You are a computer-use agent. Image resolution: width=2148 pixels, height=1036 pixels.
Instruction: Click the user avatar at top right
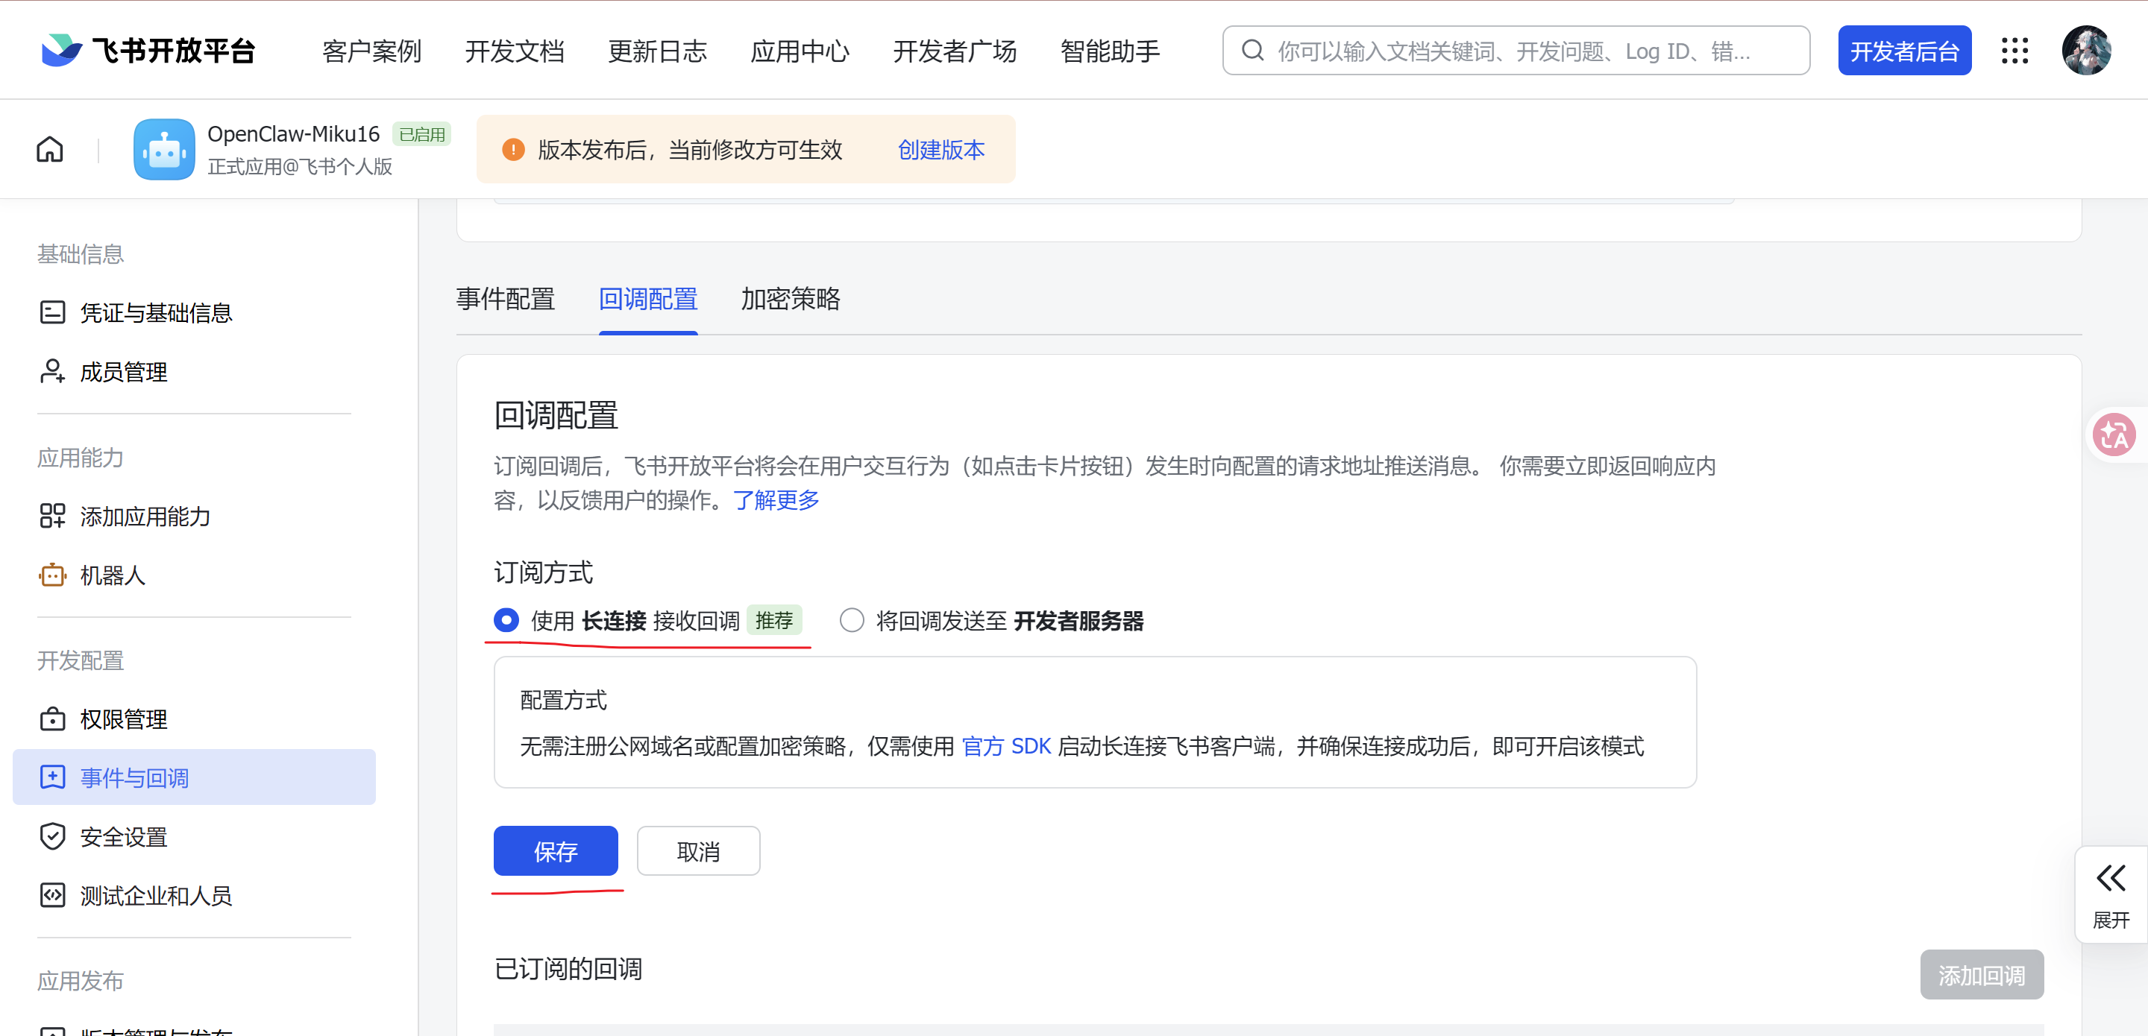2086,51
